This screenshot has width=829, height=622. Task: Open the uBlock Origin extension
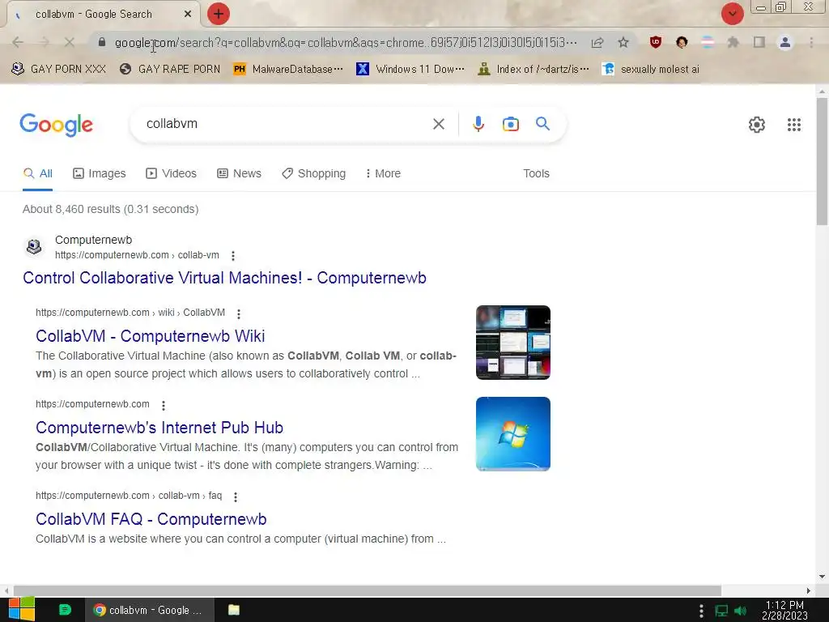click(656, 42)
